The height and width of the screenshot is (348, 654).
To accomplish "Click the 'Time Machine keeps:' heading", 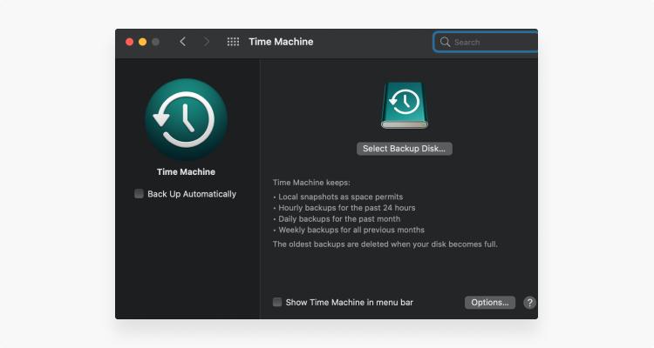I will click(x=311, y=183).
